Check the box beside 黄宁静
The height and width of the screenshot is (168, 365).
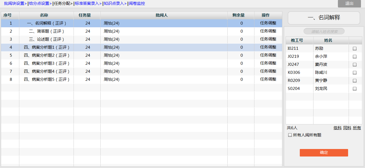click(355, 81)
